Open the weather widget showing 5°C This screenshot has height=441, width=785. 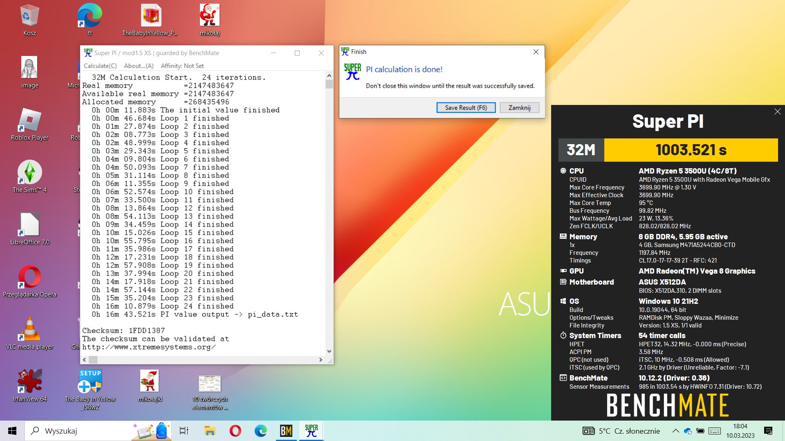[621, 431]
